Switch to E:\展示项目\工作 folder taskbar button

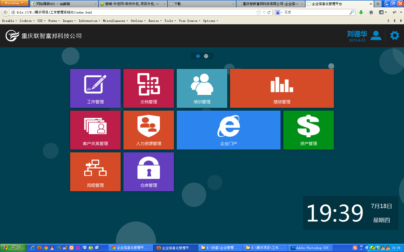tap(266, 248)
